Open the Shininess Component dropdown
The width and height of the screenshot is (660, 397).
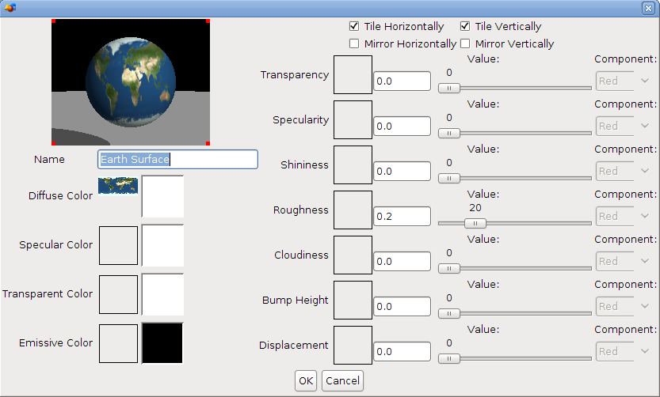coord(625,171)
